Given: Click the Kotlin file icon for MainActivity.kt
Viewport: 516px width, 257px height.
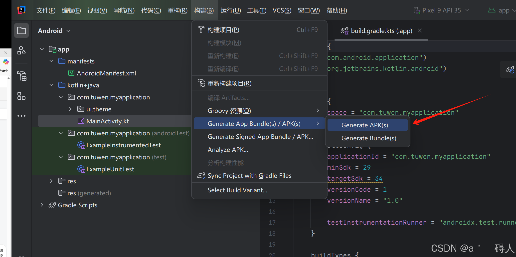Looking at the screenshot, I should tap(81, 121).
